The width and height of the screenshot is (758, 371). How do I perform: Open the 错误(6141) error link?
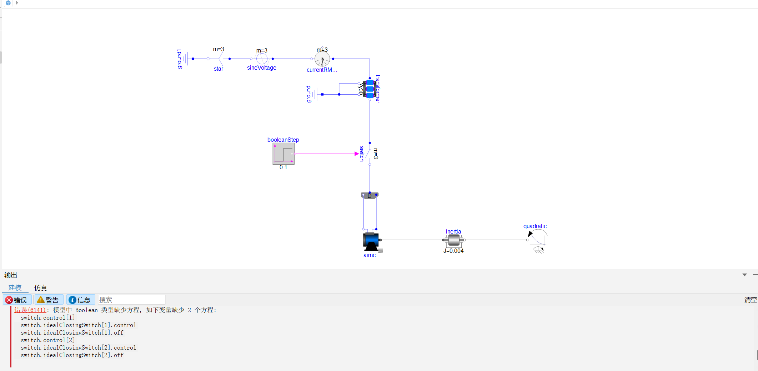click(x=30, y=310)
